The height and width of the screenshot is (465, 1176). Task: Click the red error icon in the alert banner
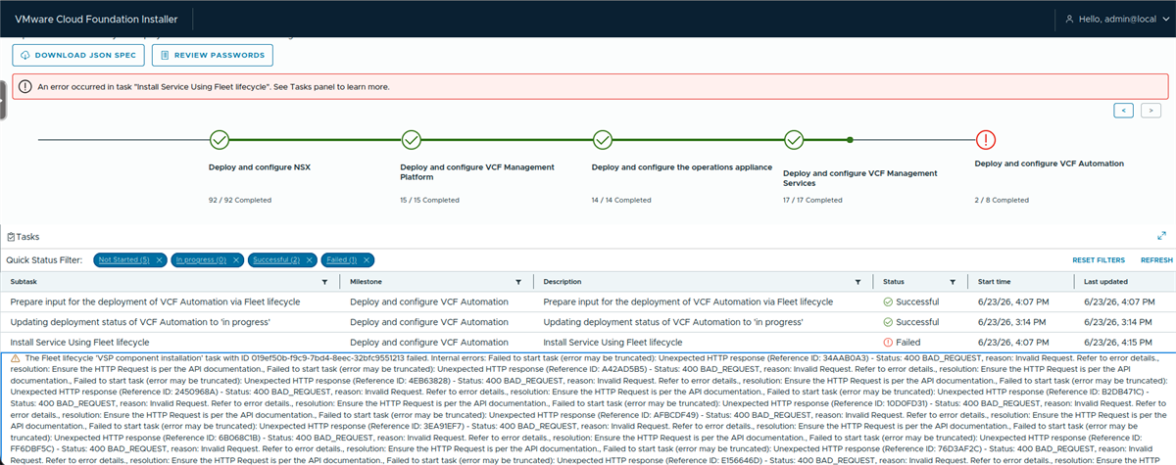pyautogui.click(x=24, y=86)
